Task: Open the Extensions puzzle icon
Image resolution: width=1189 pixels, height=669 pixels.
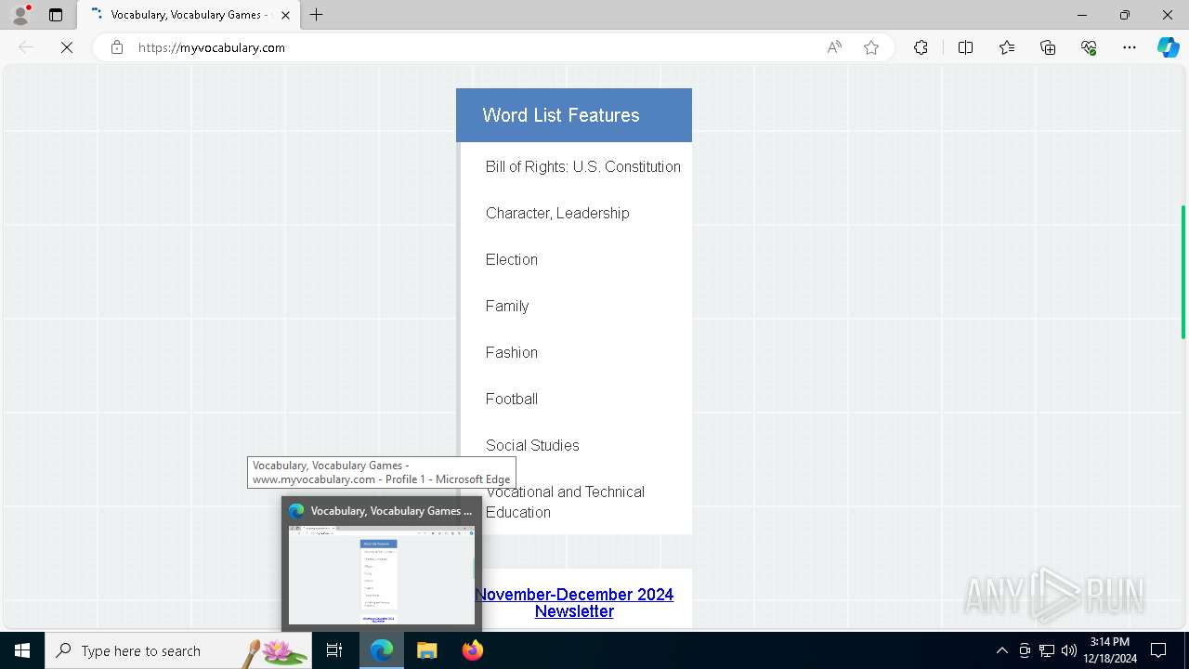Action: (x=921, y=47)
